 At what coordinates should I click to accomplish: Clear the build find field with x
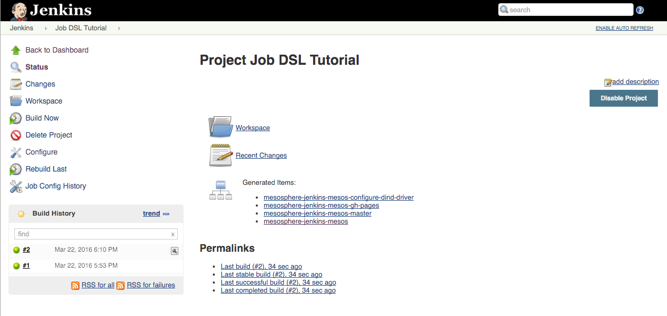172,234
